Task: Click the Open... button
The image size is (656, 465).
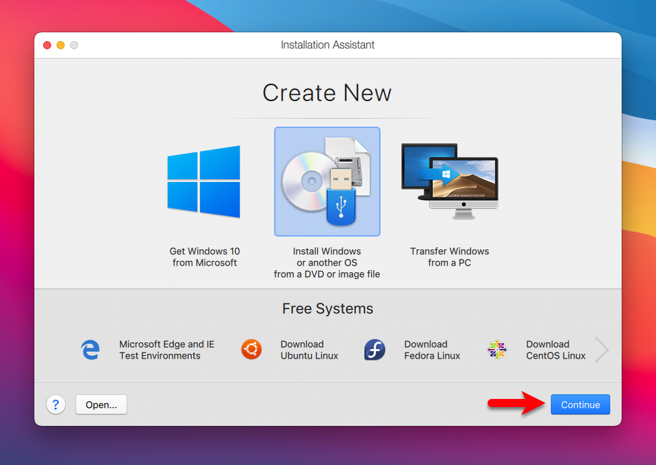Action: point(101,405)
